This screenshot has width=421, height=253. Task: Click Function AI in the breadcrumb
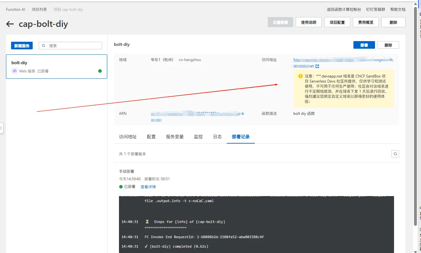(x=16, y=9)
